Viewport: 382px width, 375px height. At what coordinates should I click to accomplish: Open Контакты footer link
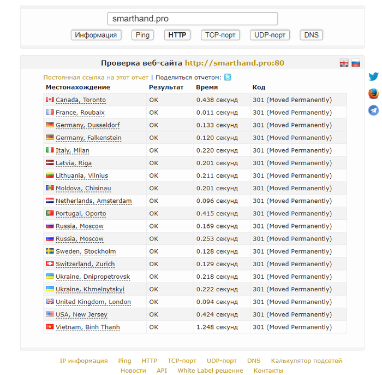coord(268,371)
